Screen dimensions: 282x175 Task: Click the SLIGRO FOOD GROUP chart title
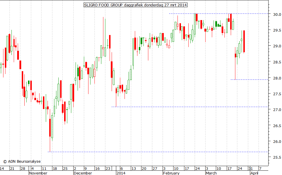(135, 5)
